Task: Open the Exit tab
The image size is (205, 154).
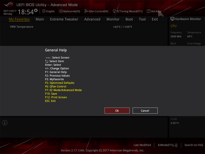Action: pos(155,19)
